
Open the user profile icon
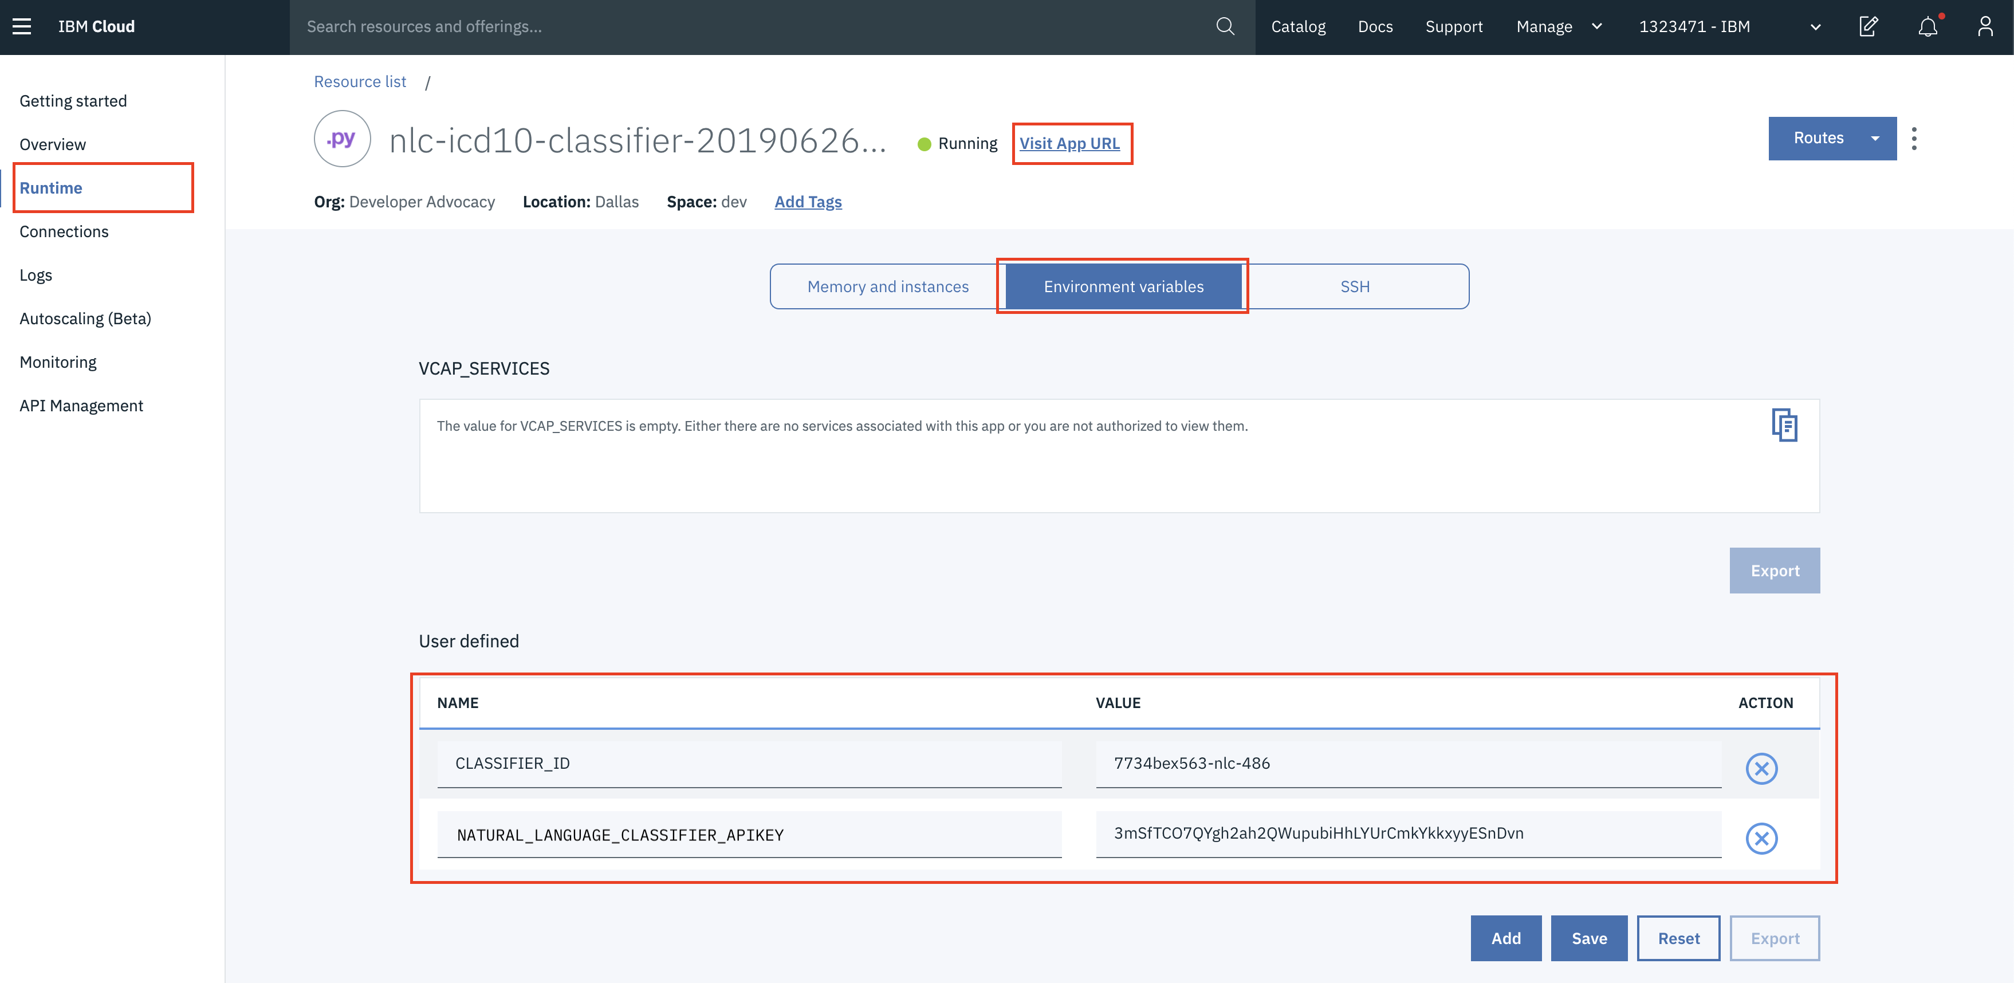pyautogui.click(x=1985, y=26)
